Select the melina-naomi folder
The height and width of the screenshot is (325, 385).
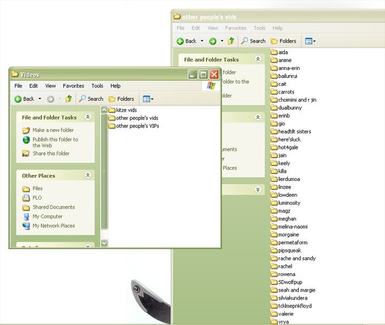289,227
